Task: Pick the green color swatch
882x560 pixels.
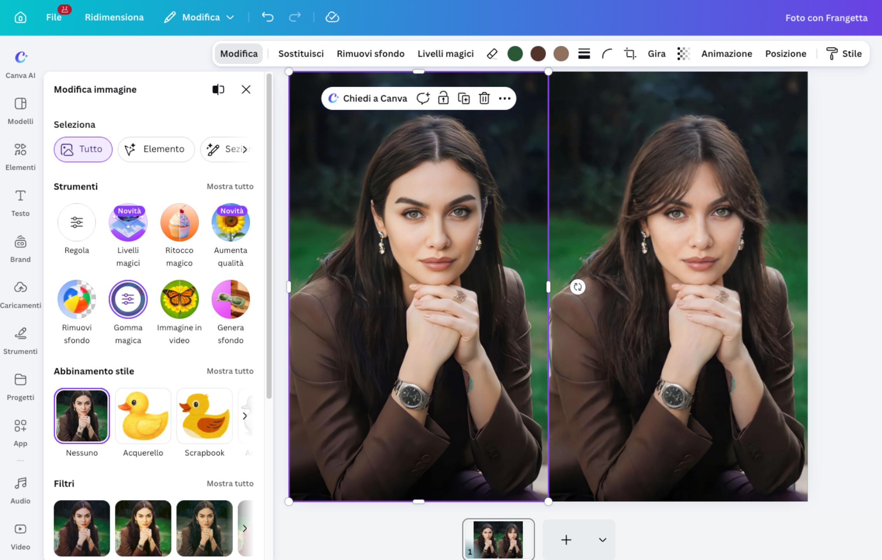Action: click(x=515, y=54)
